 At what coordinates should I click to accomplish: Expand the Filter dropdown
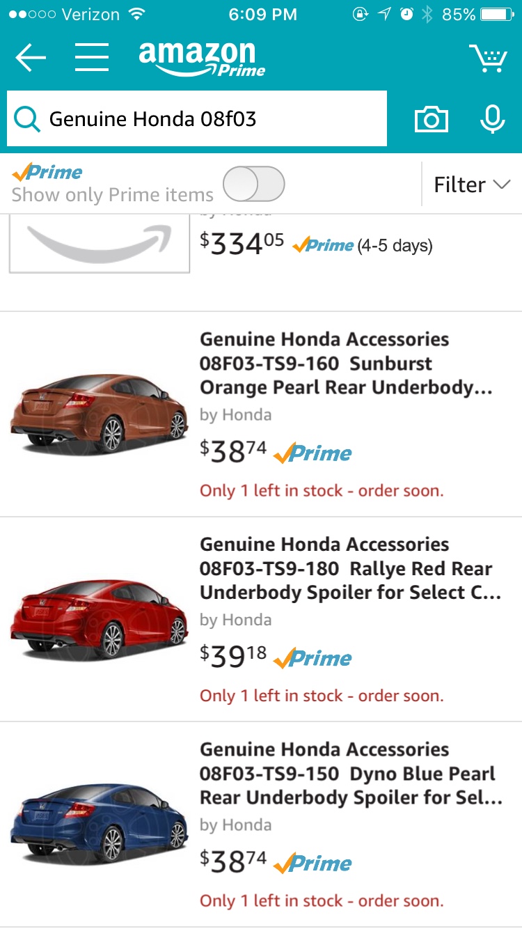[471, 185]
